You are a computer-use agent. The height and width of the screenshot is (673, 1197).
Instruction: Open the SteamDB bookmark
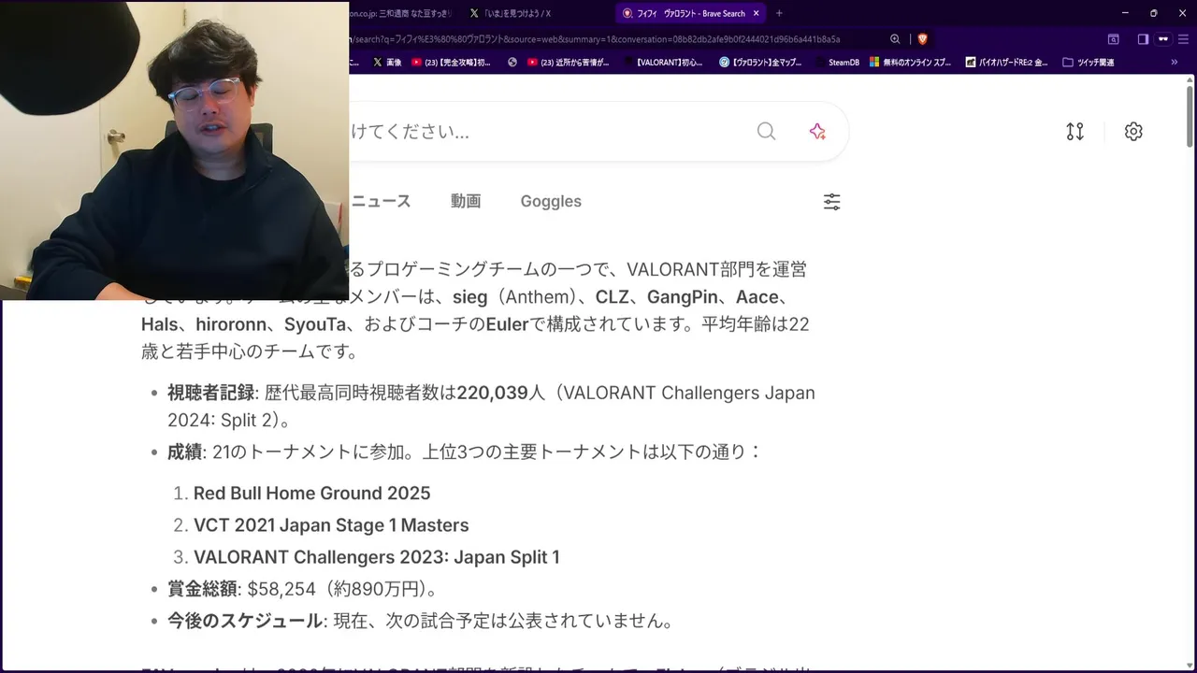click(836, 63)
